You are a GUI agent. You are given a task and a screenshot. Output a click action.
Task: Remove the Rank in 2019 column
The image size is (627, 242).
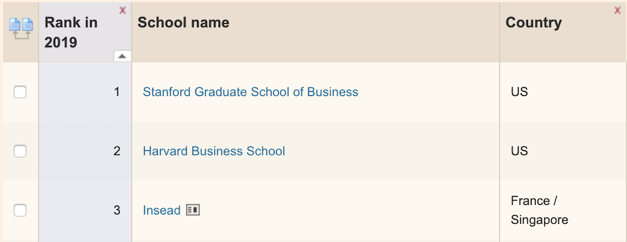(123, 11)
